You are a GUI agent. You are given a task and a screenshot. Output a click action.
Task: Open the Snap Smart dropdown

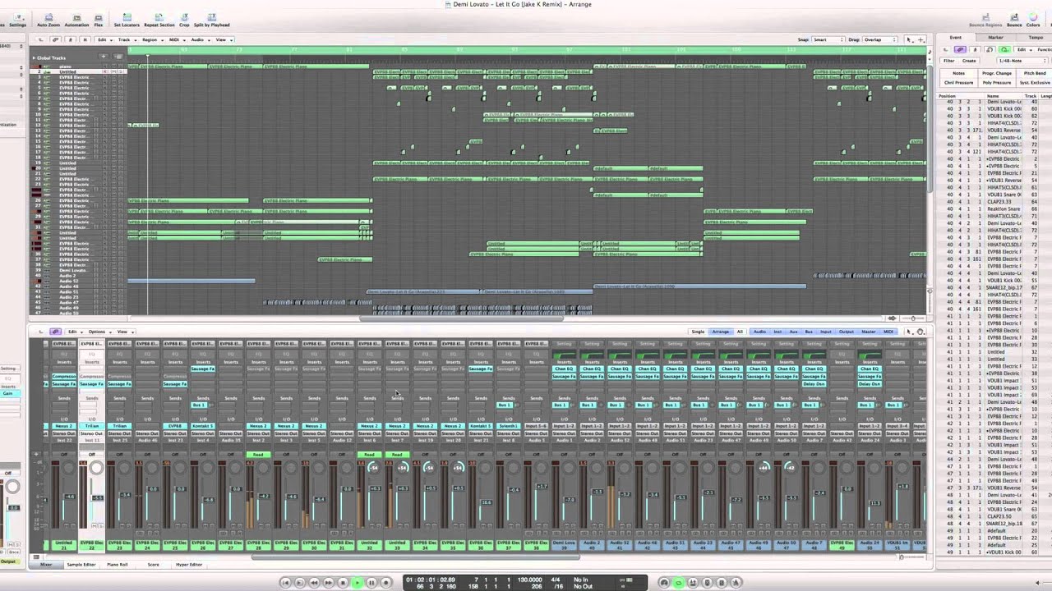tap(828, 39)
